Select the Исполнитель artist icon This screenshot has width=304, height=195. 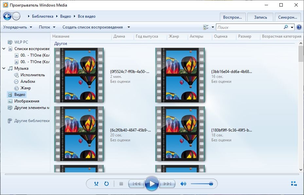[16, 75]
